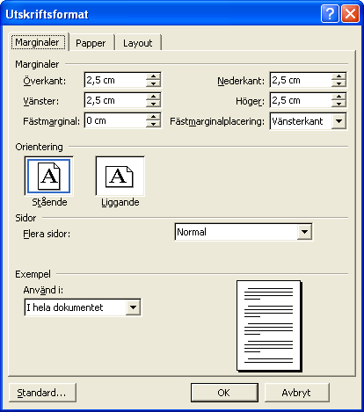Viewport: 364px width, 412px height.
Task: Open the Fästmarginalplacering dropdown
Action: coord(339,121)
